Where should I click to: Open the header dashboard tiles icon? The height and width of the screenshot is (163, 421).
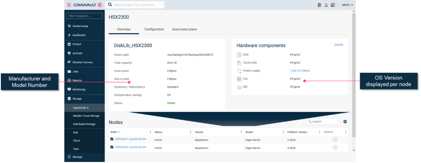pos(333,5)
